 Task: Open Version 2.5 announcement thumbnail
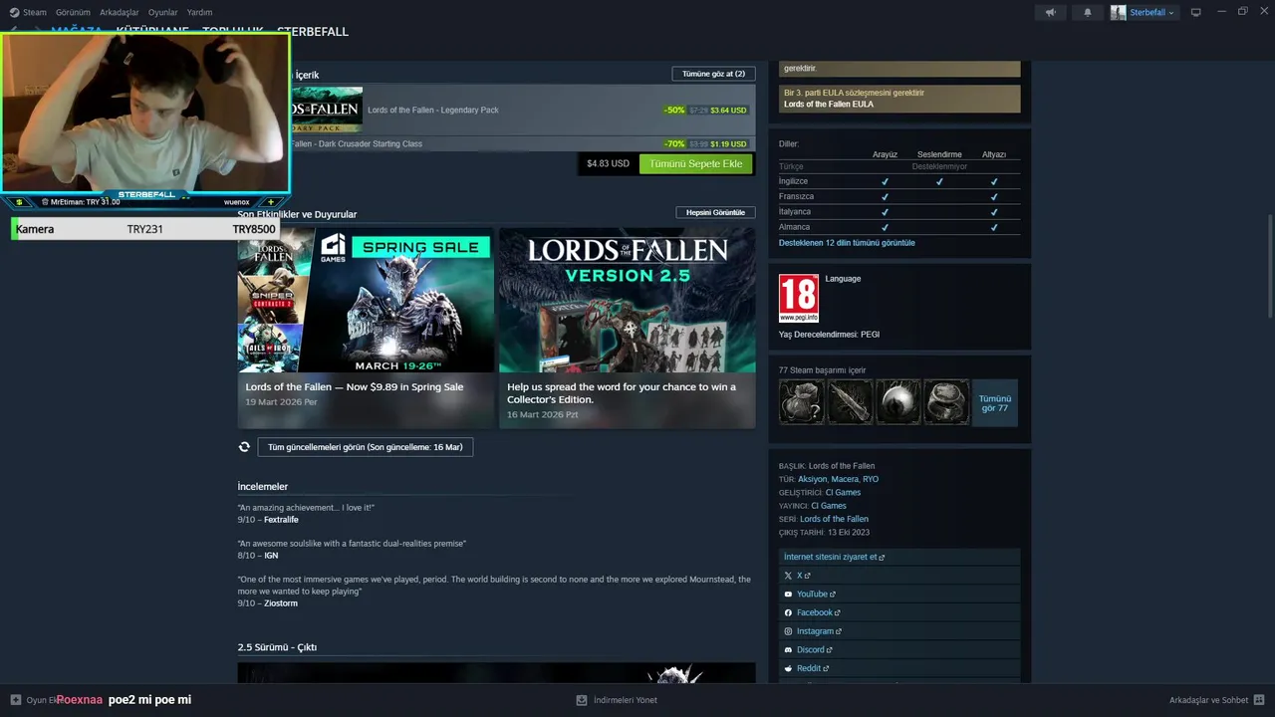coord(628,300)
